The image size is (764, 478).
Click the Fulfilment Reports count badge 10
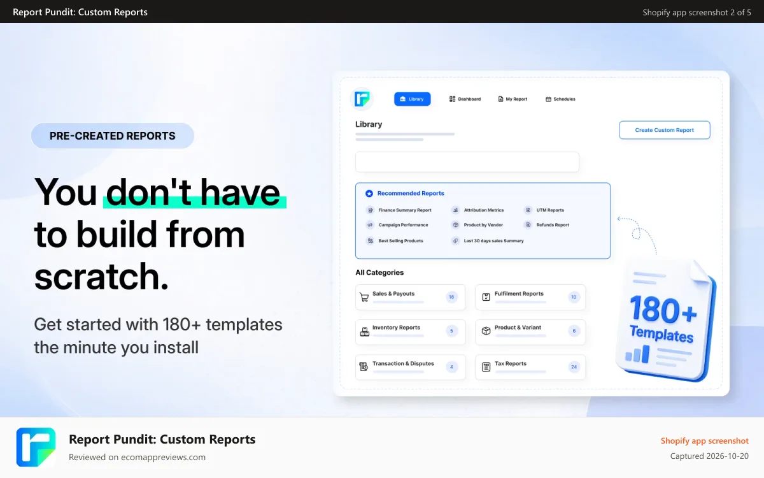pyautogui.click(x=574, y=297)
